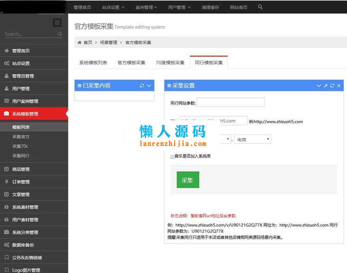
Task: Refresh the 已采集内容 panel
Action: [x=142, y=86]
